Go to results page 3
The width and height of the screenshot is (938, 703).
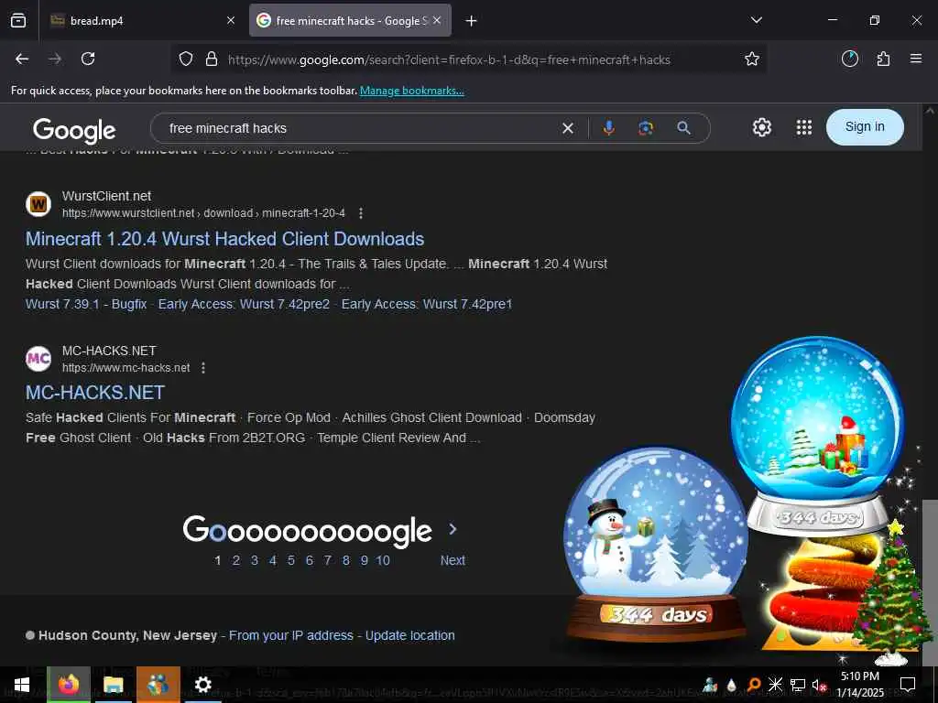[255, 560]
